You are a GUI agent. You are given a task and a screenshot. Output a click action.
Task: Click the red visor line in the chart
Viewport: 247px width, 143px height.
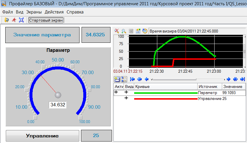click(186, 51)
